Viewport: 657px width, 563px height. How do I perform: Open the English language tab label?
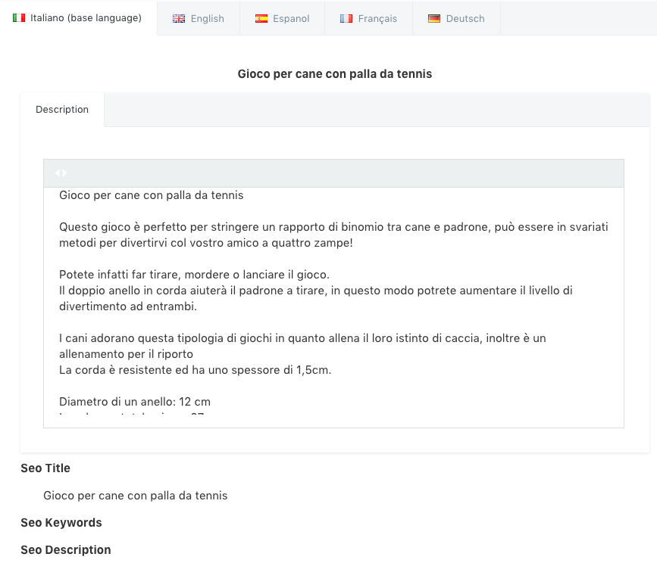click(x=207, y=19)
